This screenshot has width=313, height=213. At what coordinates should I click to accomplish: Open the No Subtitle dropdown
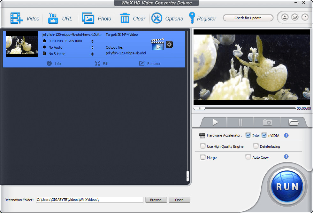(92, 53)
